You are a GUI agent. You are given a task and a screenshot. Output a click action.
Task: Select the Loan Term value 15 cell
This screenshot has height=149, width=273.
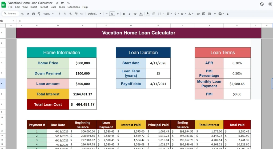pos(158,73)
